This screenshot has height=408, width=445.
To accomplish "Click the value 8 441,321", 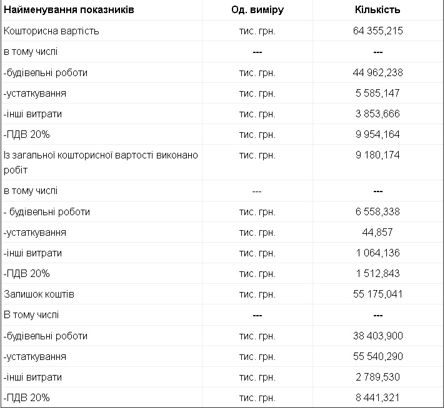I will tap(377, 397).
